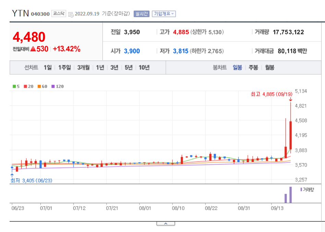The width and height of the screenshot is (325, 232).
Task: Click the 07/21 date axis label
Action: click(112, 208)
